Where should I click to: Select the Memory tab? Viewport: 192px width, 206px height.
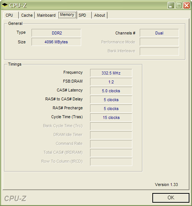click(x=67, y=15)
